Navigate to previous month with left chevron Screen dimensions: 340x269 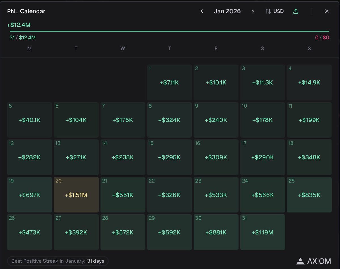[202, 11]
